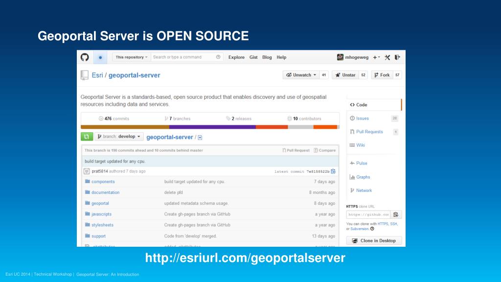Viewport: 501px width, 282px height.
Task: Click the components folder icon
Action: (x=87, y=181)
